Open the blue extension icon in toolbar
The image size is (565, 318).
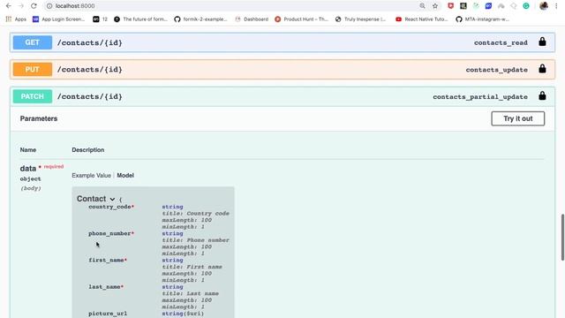(x=488, y=6)
